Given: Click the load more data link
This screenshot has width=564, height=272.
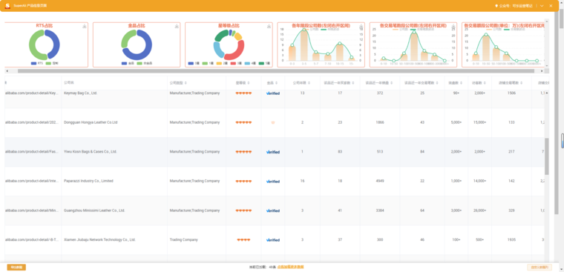Looking at the screenshot, I should pyautogui.click(x=291, y=267).
